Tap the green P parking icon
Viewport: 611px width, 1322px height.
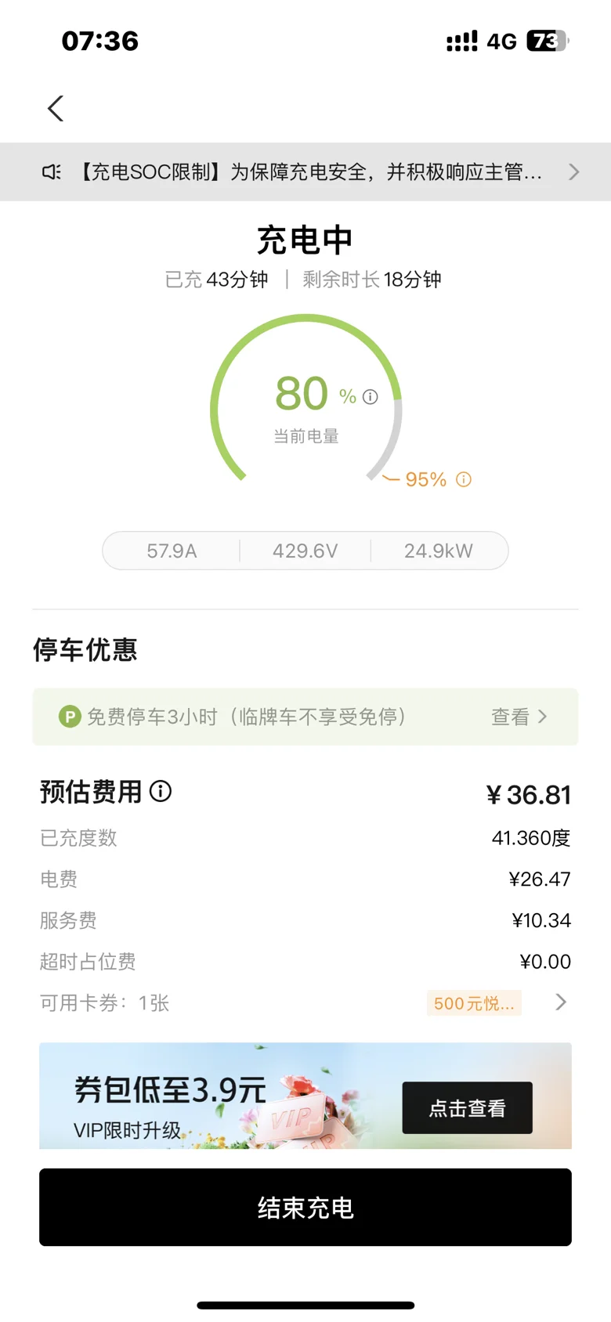pyautogui.click(x=70, y=717)
